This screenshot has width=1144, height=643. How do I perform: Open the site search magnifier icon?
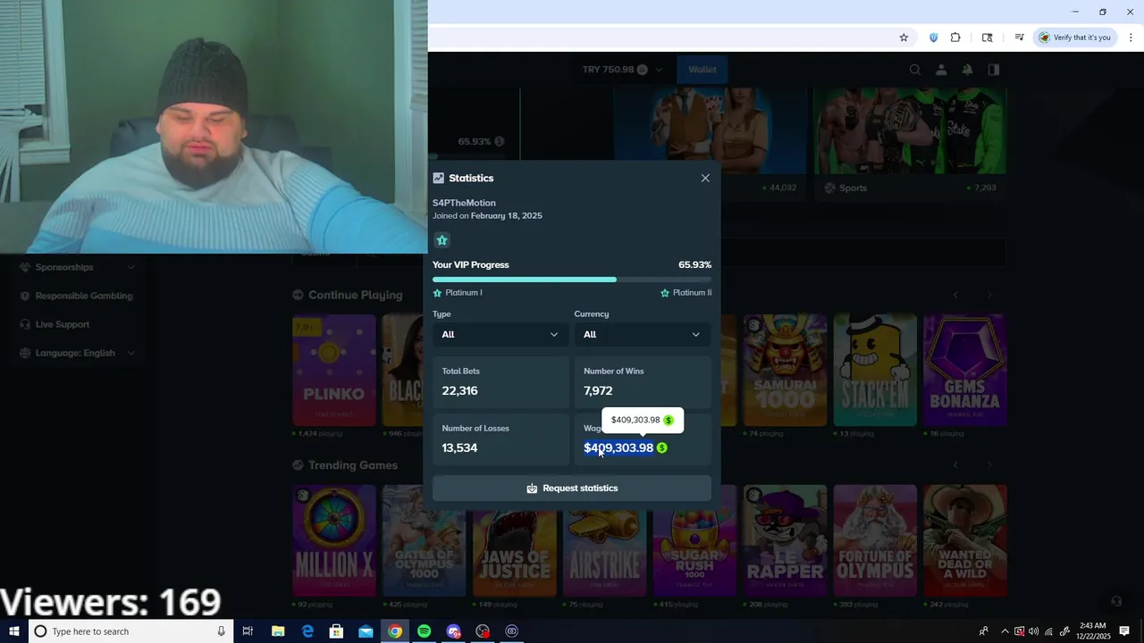(915, 70)
